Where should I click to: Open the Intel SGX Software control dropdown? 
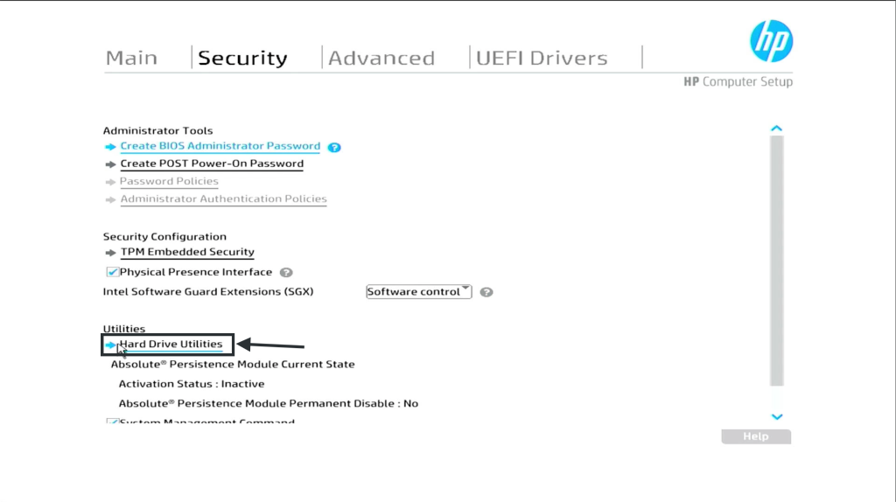[x=419, y=292]
